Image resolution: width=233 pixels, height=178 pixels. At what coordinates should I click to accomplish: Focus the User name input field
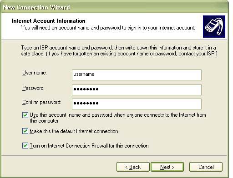[137, 75]
